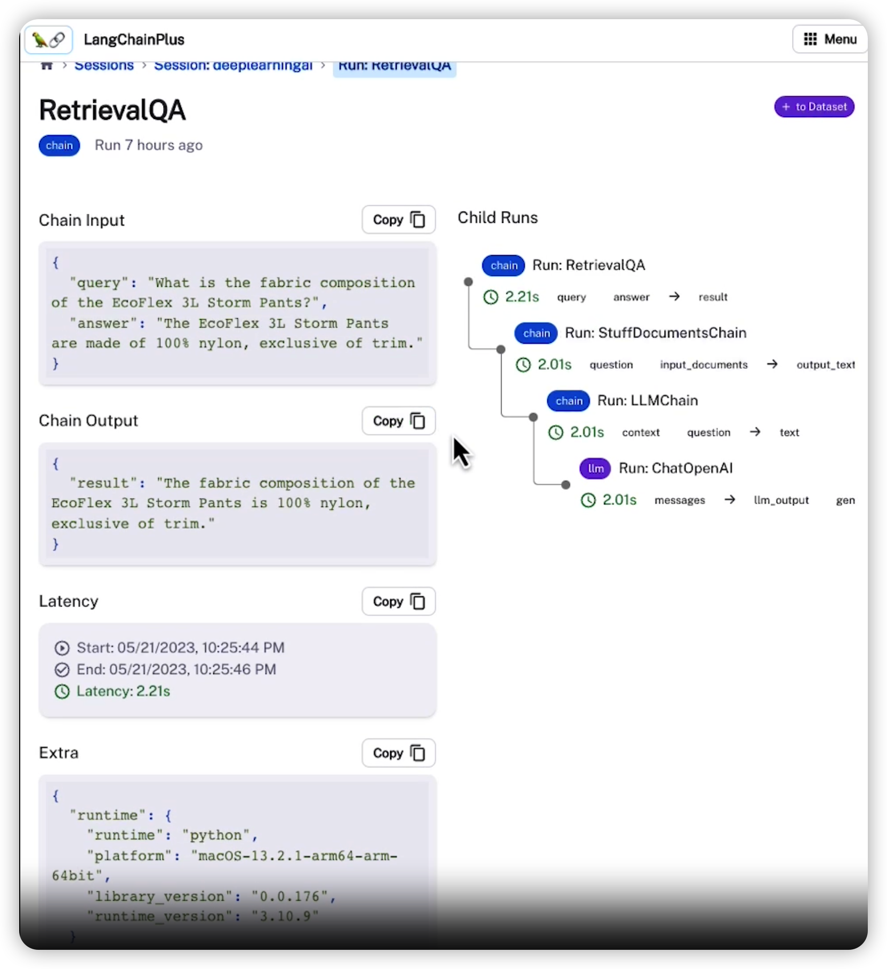887x969 pixels.
Task: Open the Menu button
Action: pos(829,39)
